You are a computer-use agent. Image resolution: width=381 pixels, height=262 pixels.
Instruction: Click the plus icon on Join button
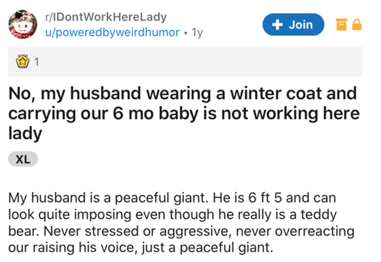(x=276, y=25)
